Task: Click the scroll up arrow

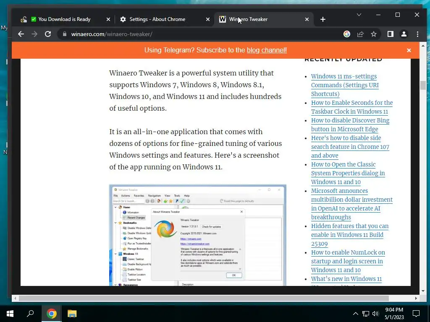Action: pyautogui.click(x=423, y=46)
